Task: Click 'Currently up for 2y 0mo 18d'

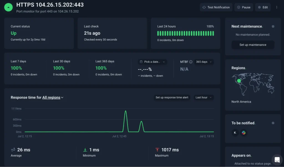Action: 28,39
